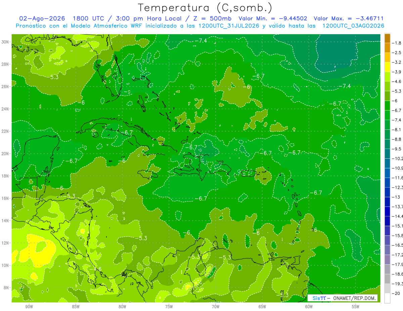This screenshot has width=403, height=311.
Task: Click the -4.6 contour label over Costa Rica
Action: 96,269
